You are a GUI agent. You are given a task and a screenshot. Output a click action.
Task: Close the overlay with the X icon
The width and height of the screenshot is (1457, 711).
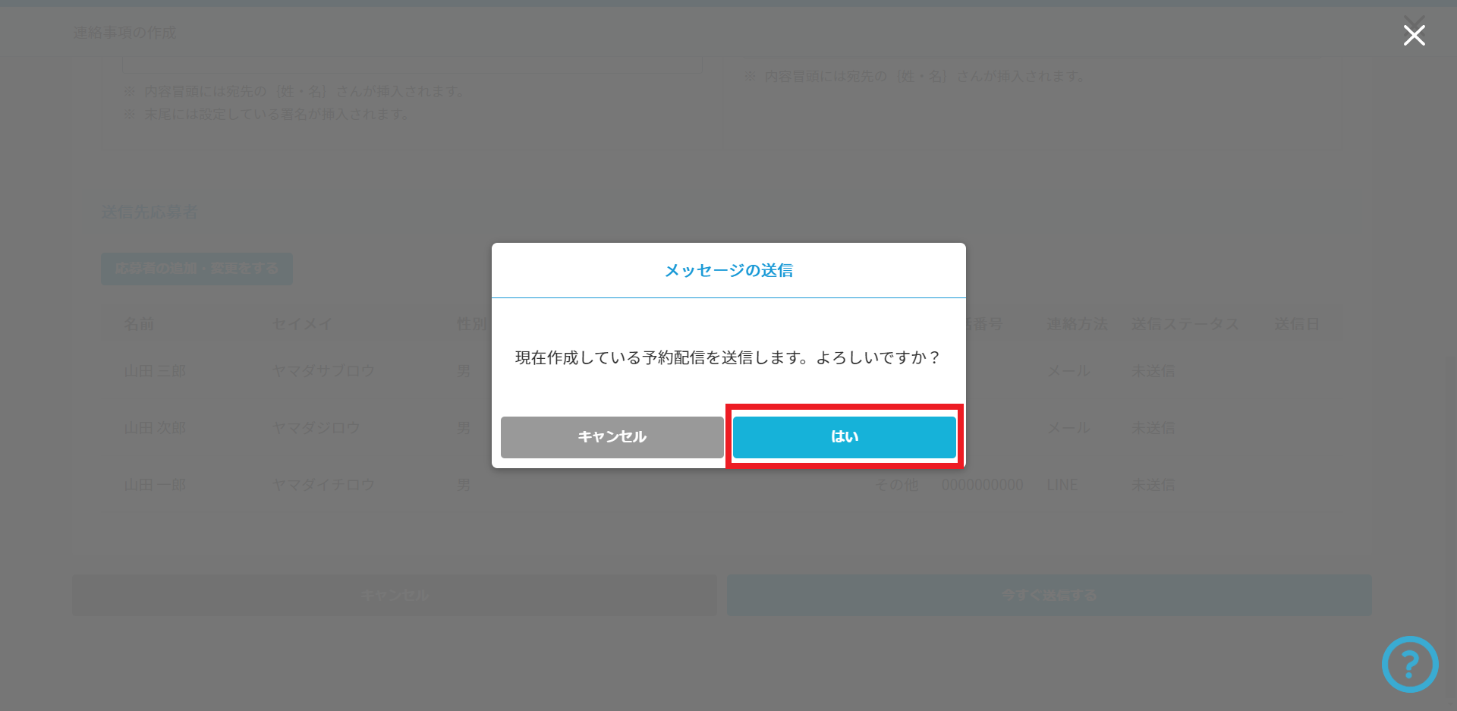(1414, 35)
